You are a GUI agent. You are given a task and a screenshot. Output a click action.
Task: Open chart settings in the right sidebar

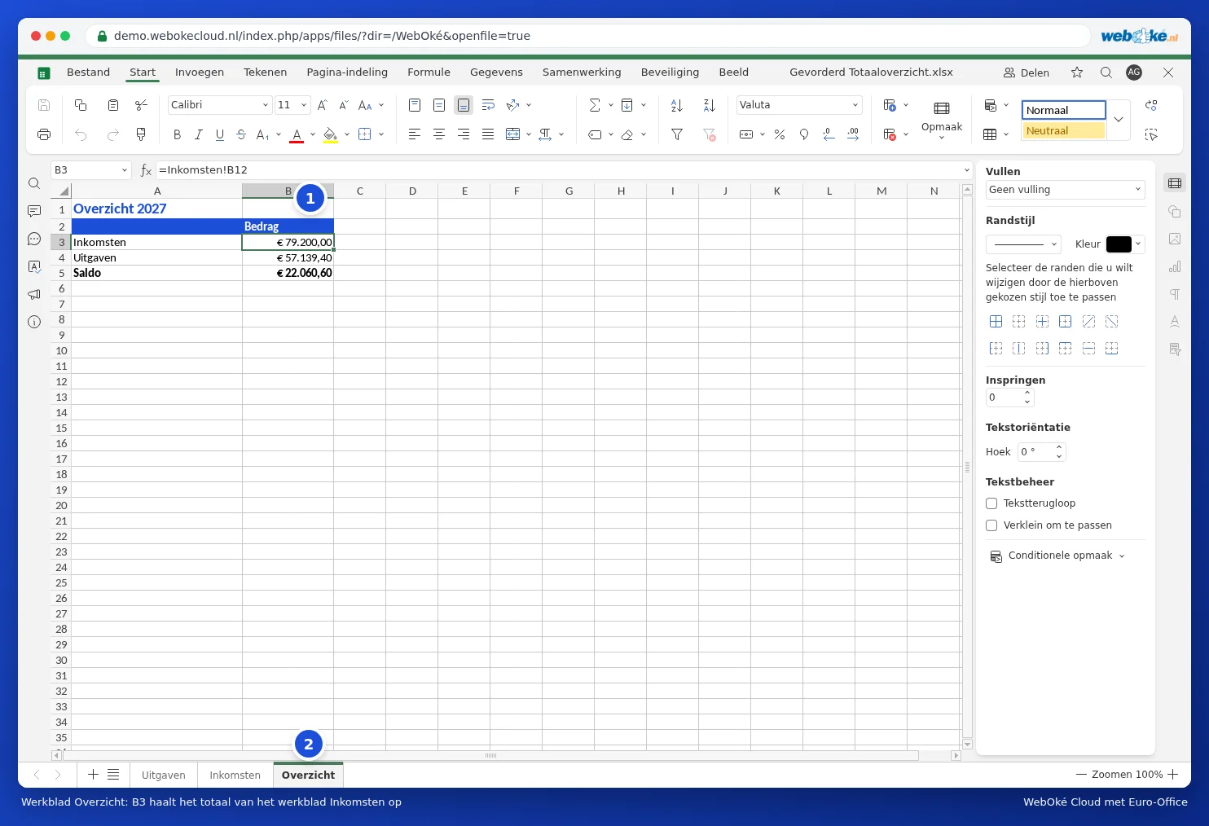(x=1175, y=266)
